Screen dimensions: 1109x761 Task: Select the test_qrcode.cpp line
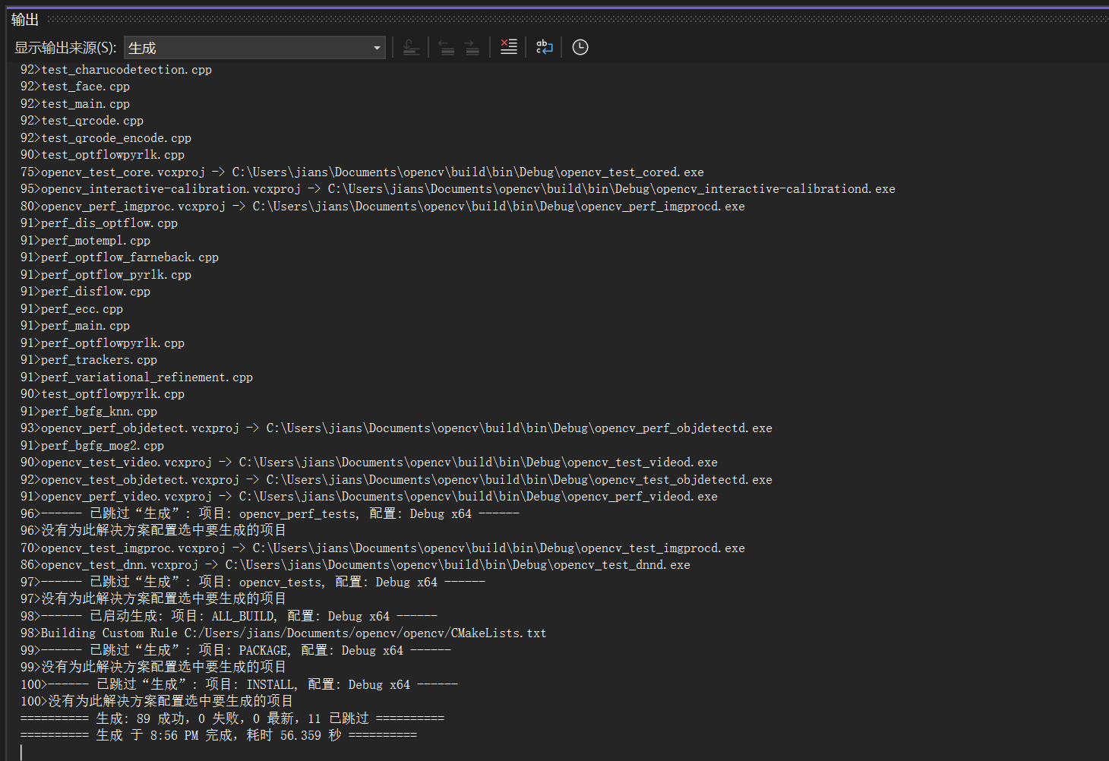click(91, 120)
